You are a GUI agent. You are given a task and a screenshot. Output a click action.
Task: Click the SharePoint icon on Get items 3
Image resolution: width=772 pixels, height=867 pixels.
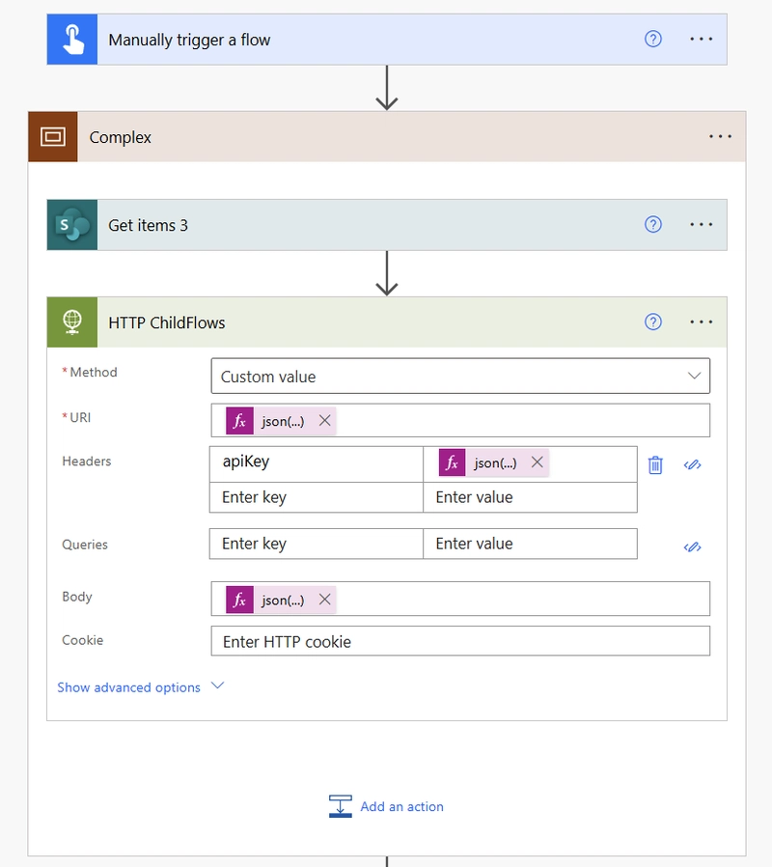point(72,225)
